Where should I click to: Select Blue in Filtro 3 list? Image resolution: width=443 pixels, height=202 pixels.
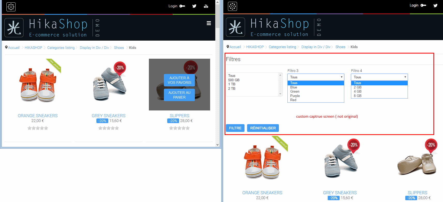316,87
